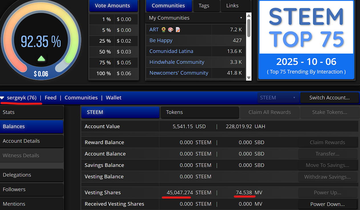
Task: Click the communities list scrollbar thumb
Action: coord(249,28)
